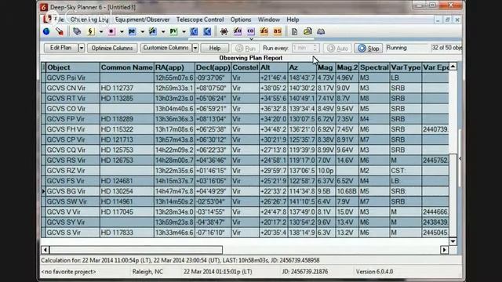Viewport: 502px width, 282px height.
Task: Click the Deep-Sky Planner title bar icon
Action: (x=44, y=7)
